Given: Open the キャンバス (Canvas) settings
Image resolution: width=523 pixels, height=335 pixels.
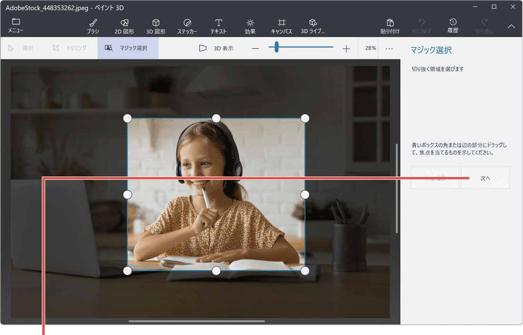Looking at the screenshot, I should 281,26.
